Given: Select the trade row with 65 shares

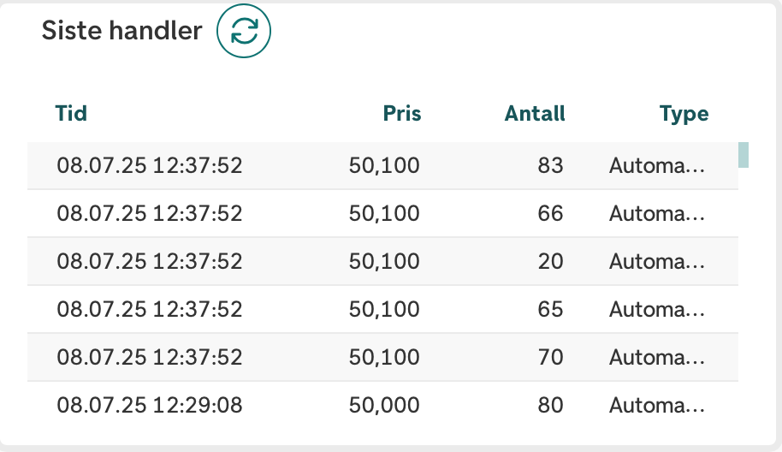Looking at the screenshot, I should pos(382,309).
